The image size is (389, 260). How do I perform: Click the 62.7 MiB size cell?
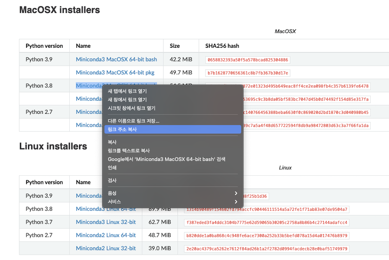click(x=160, y=222)
